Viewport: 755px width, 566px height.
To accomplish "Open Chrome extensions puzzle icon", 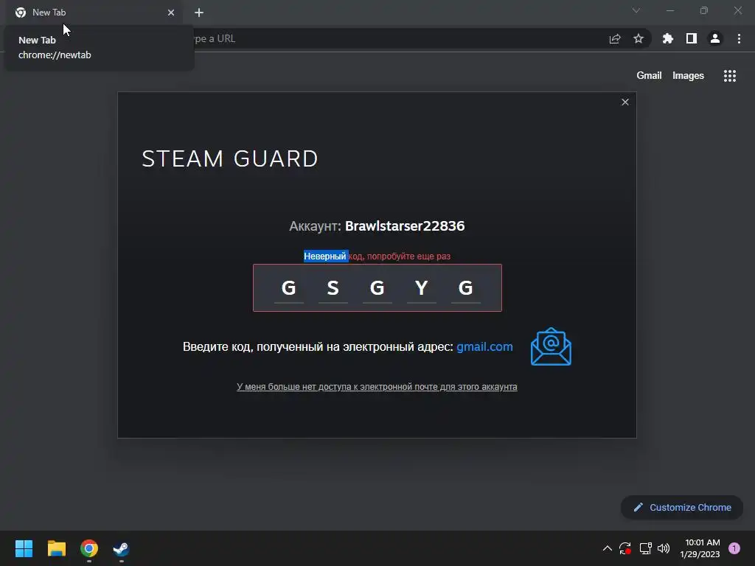I will click(x=667, y=38).
